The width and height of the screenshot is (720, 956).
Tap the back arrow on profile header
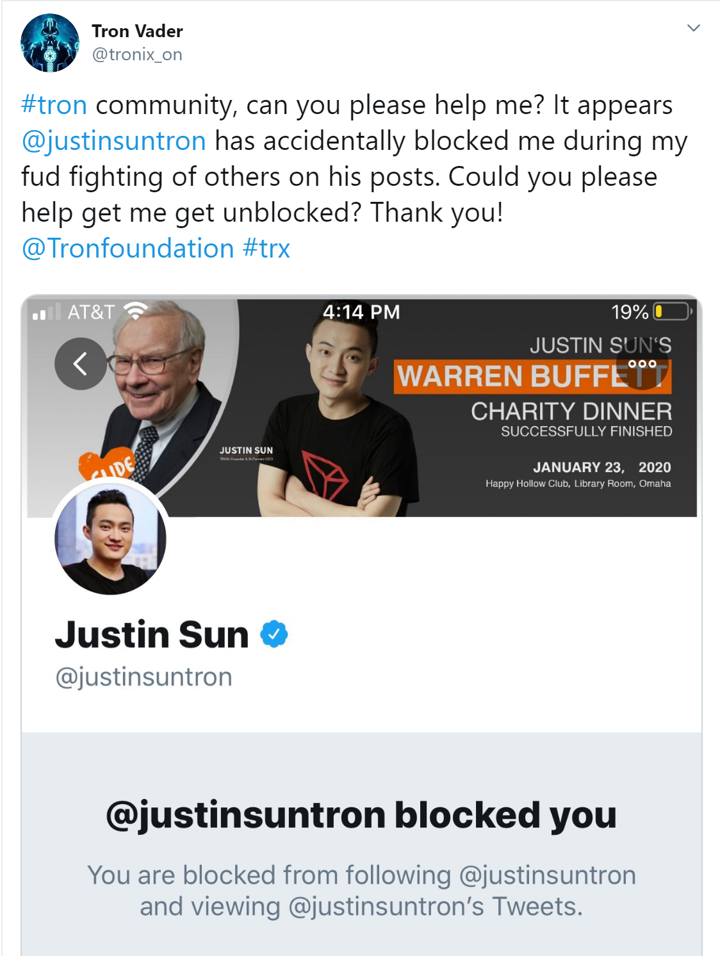click(81, 364)
